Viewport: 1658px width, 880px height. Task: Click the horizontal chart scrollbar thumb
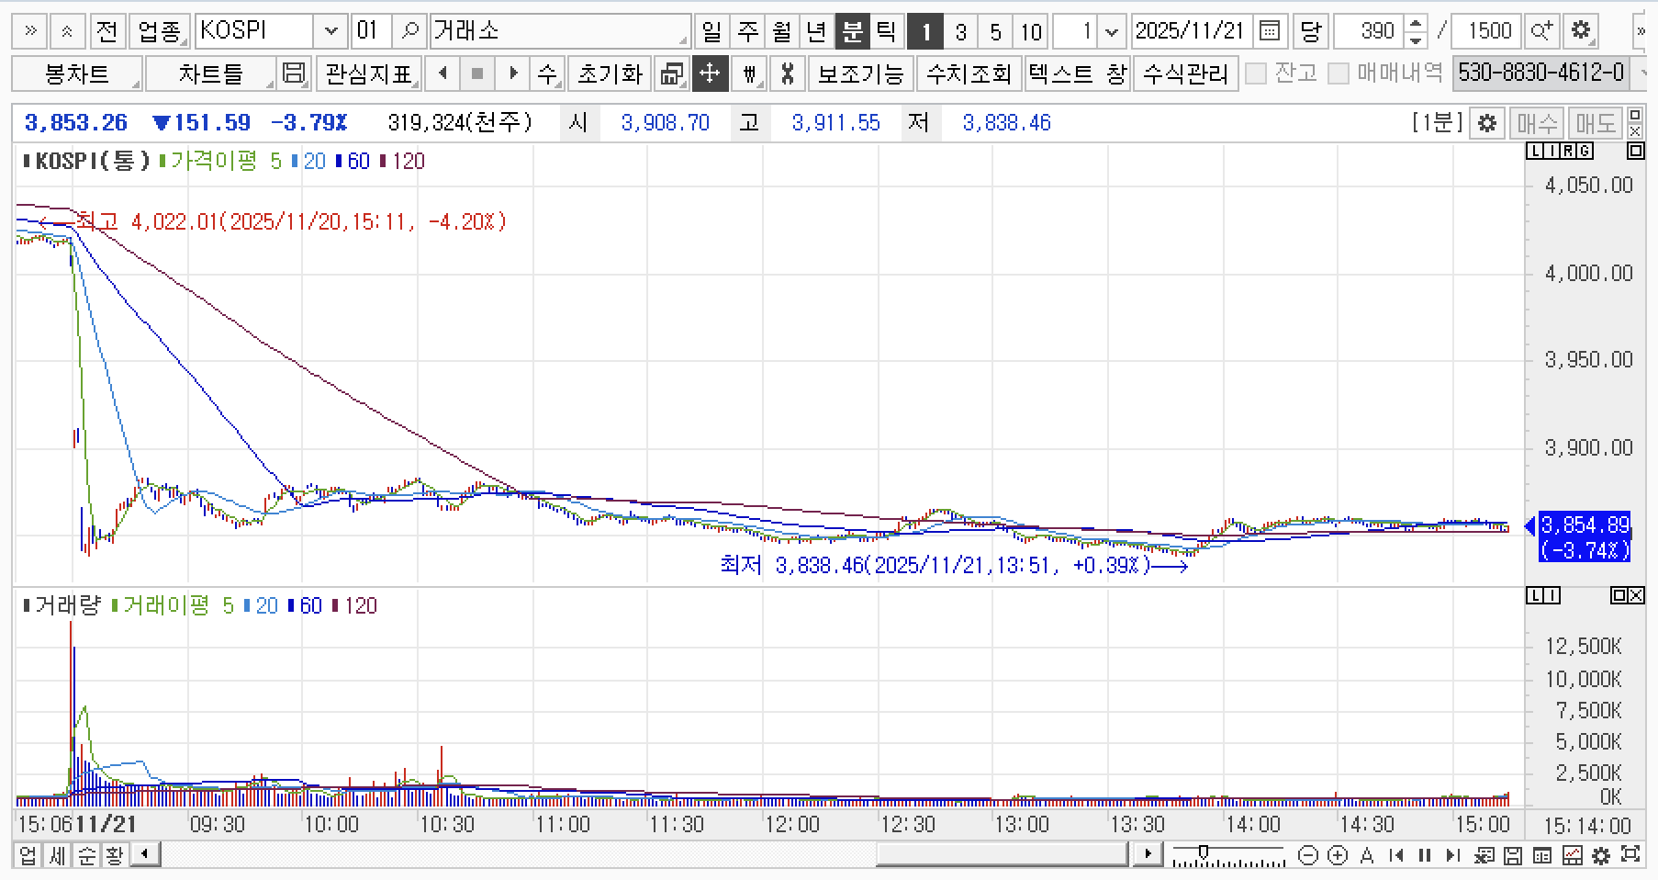pos(1002,855)
